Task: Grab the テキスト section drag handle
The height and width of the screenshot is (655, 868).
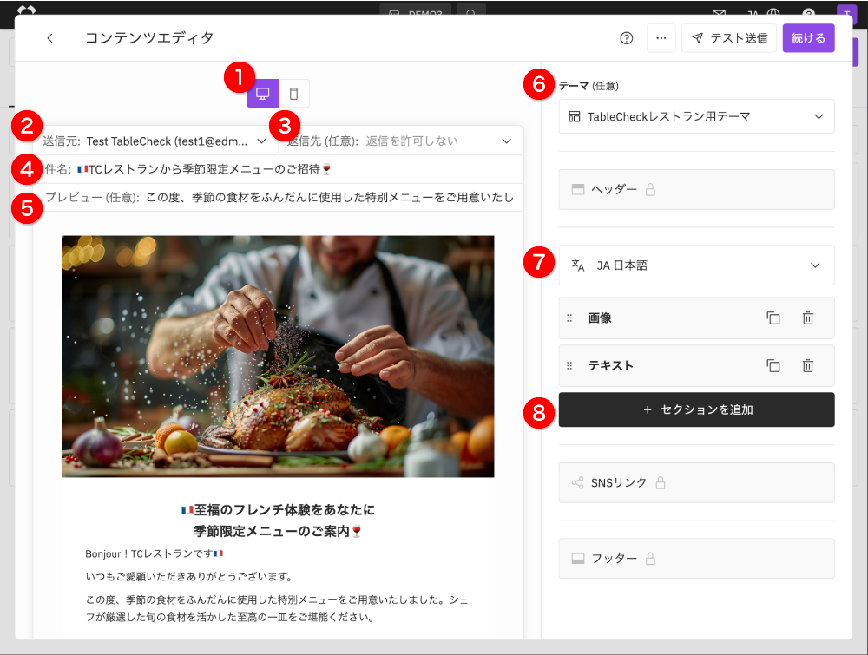Action: 569,365
